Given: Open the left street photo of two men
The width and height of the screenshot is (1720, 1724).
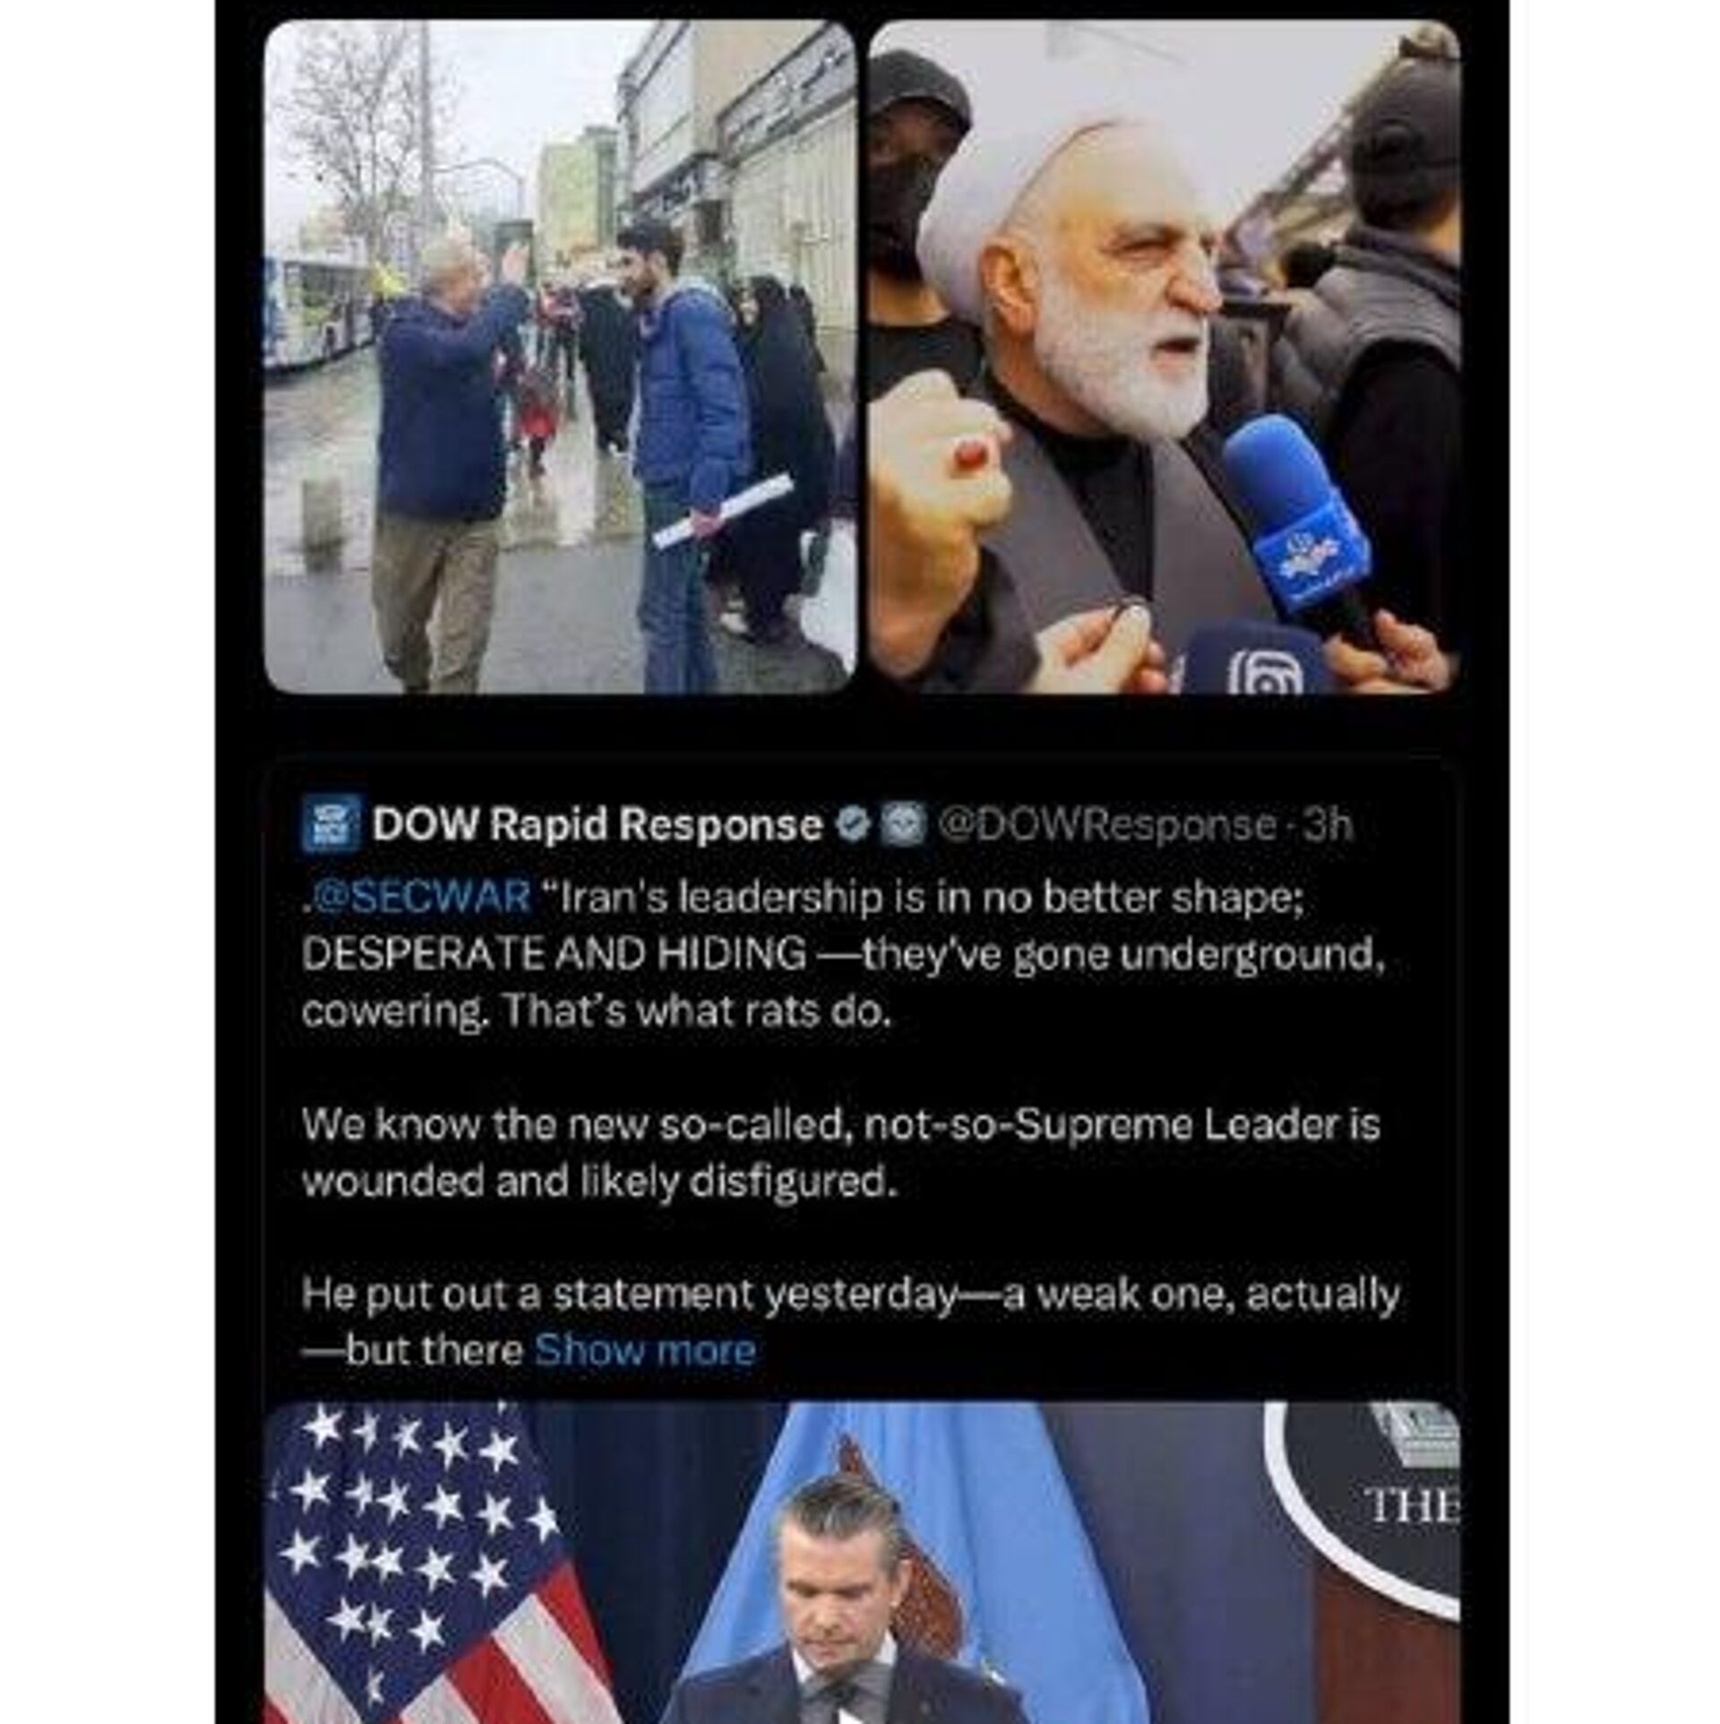Looking at the screenshot, I should pos(561,357).
